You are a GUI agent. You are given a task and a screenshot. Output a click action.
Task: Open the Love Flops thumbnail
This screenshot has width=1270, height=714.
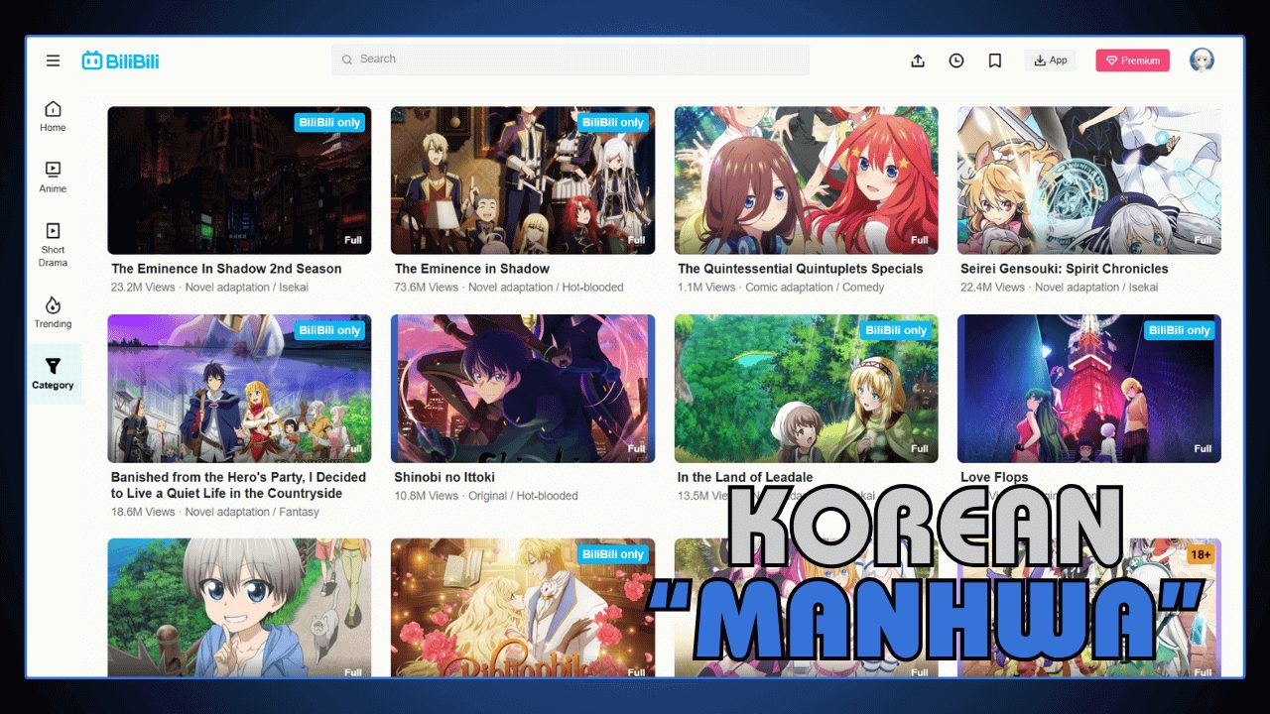[1088, 389]
